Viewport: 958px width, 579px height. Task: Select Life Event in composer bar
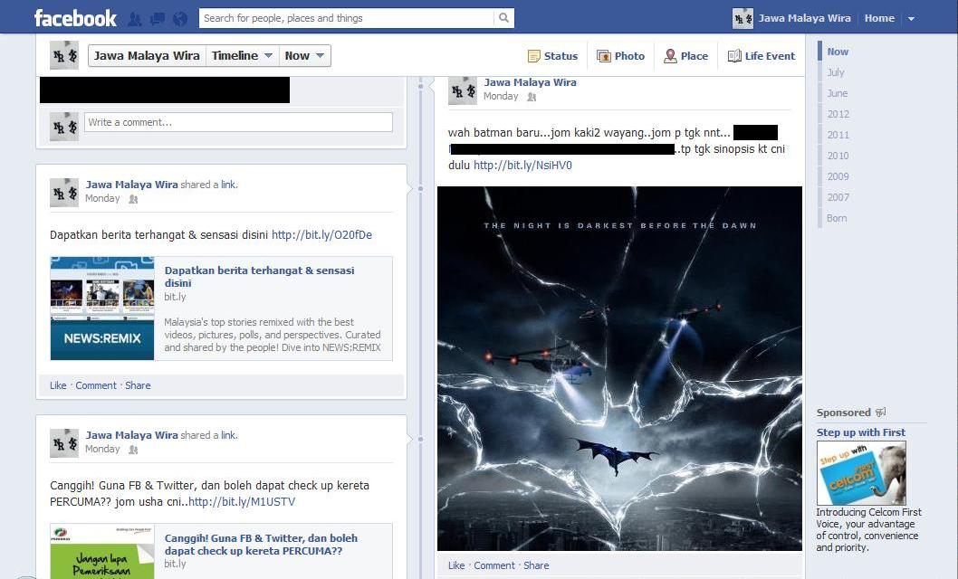(770, 56)
